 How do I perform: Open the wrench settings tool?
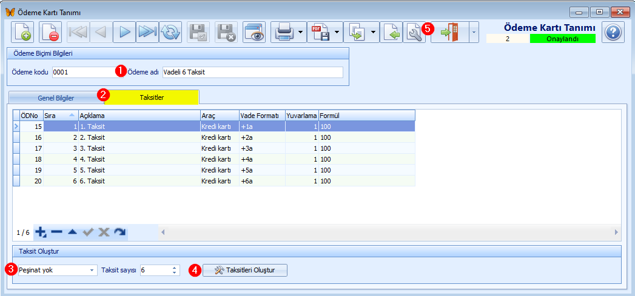tap(414, 32)
